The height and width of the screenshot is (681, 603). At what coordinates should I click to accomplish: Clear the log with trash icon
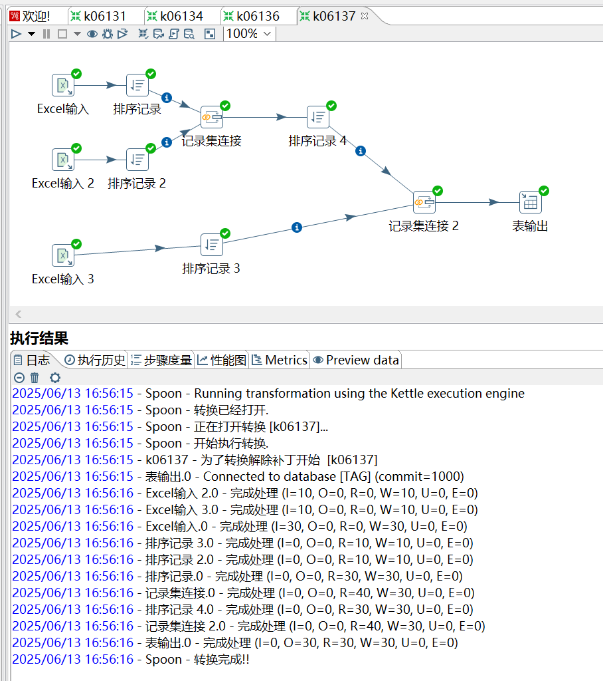pos(35,378)
